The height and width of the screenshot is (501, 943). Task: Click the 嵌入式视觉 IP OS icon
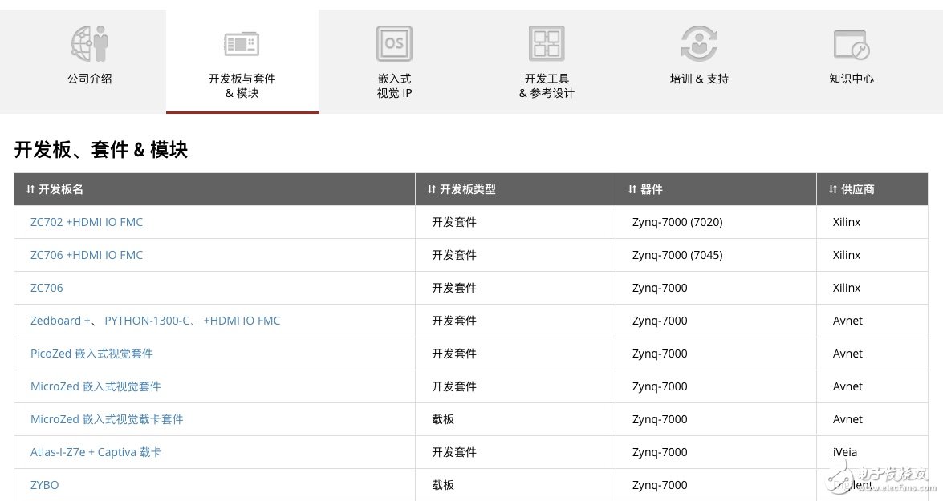tap(394, 43)
